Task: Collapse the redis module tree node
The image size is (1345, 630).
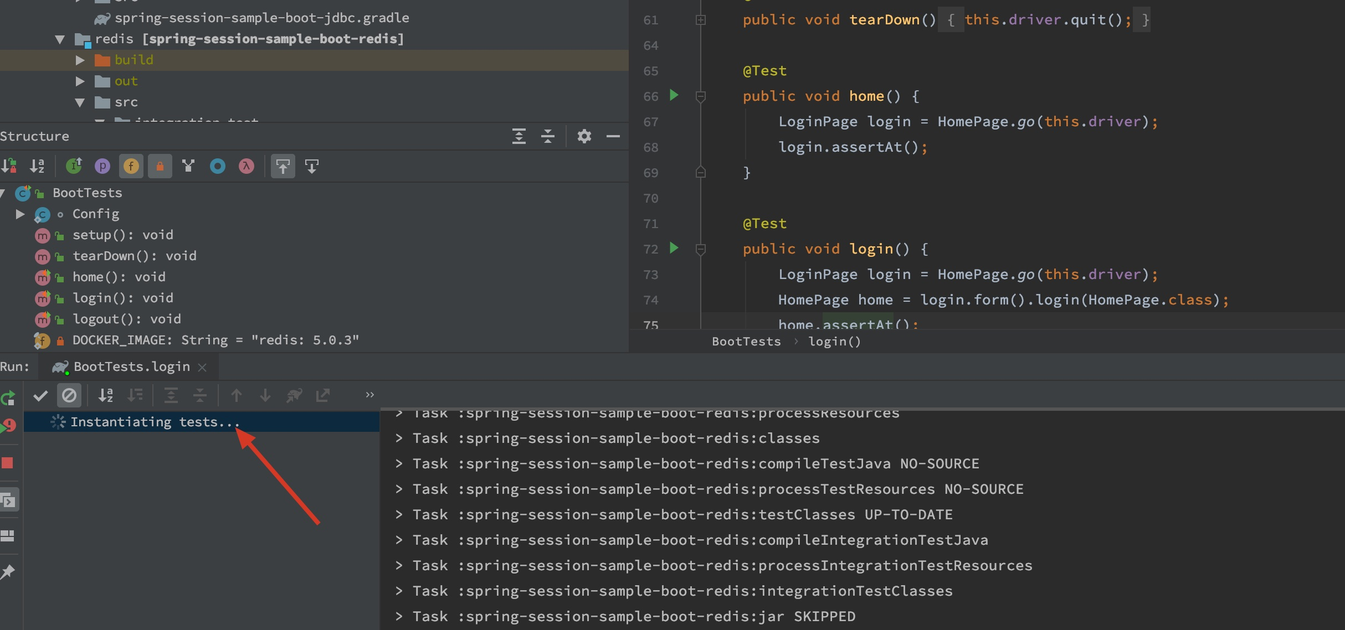Action: 60,39
